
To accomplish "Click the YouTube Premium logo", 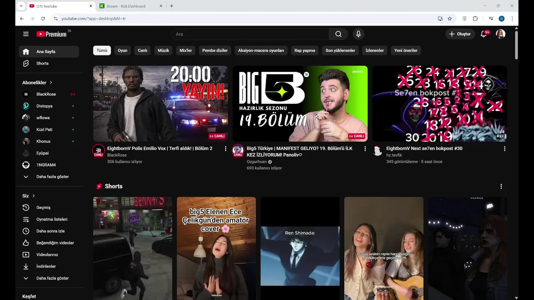I will coord(51,34).
